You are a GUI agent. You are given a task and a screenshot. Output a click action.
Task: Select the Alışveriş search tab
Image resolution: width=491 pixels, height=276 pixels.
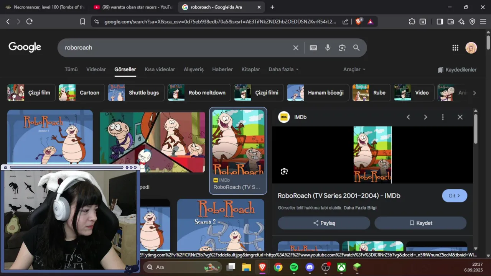(x=194, y=69)
